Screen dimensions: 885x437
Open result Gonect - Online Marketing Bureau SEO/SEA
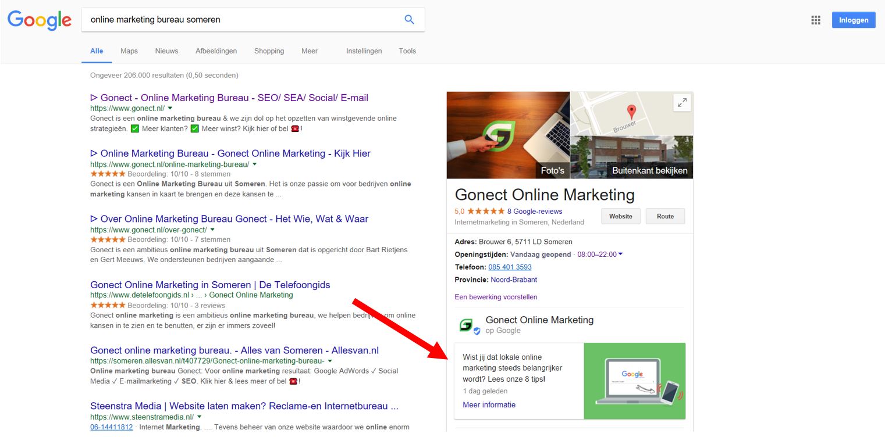[x=229, y=98]
